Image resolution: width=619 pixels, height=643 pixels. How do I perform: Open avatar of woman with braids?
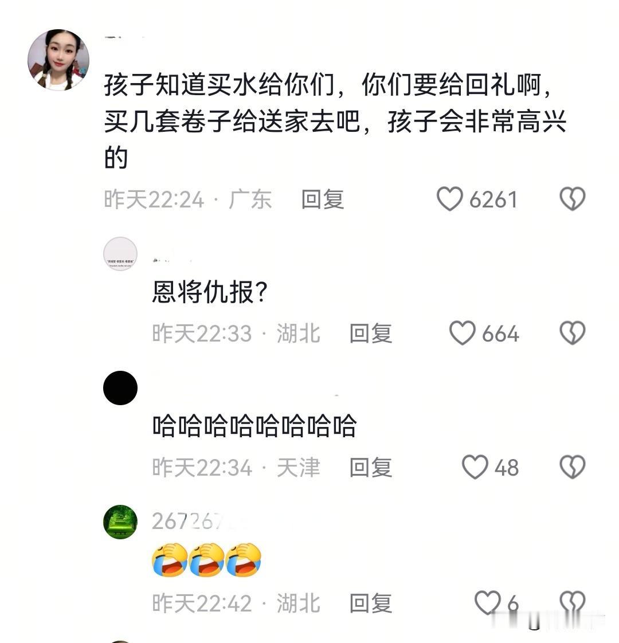[58, 60]
